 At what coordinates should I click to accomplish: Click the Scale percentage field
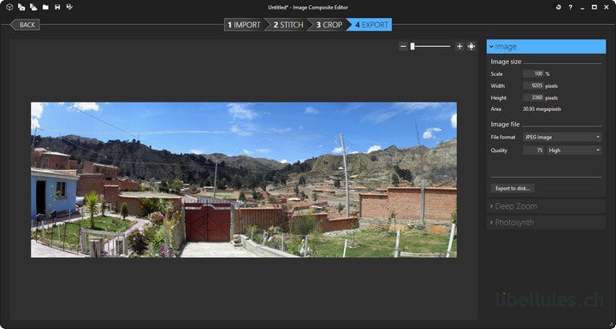534,73
